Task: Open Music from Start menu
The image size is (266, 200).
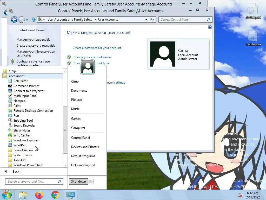Action: (75, 109)
